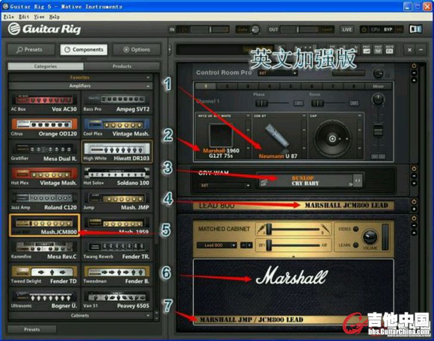
Task: Enable the LIVE view button
Action: tap(347, 29)
